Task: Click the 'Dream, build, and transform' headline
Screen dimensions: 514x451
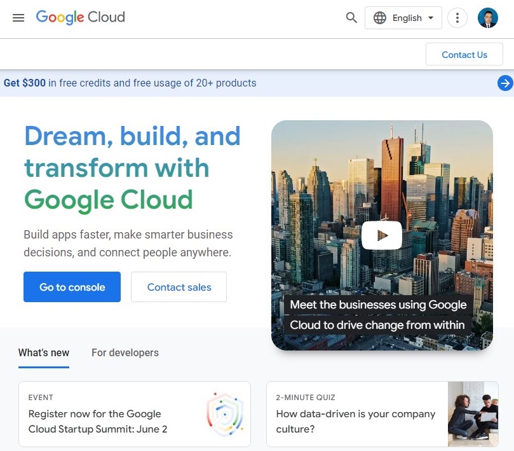Action: coord(132,168)
